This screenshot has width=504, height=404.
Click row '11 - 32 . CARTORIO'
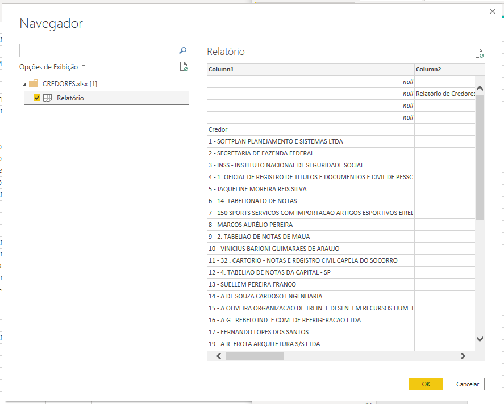point(311,260)
